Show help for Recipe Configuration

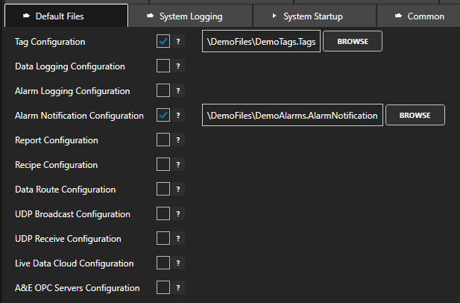click(x=178, y=165)
